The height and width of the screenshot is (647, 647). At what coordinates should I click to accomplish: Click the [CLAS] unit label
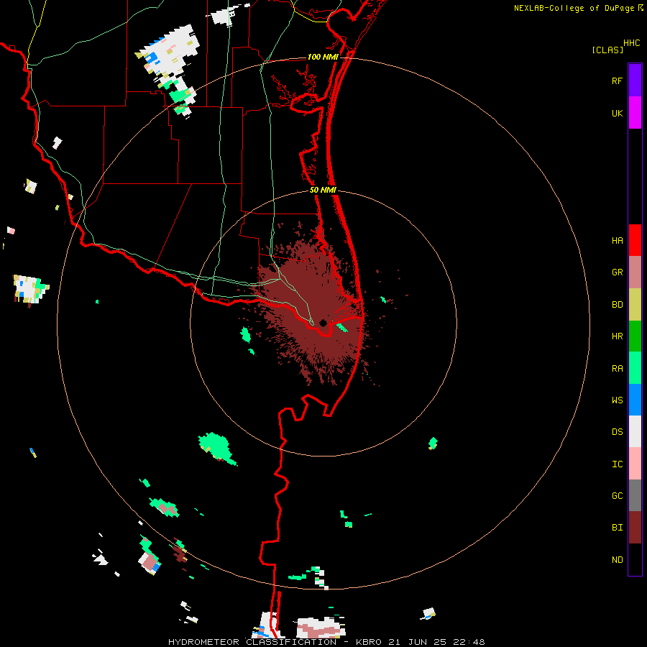[x=607, y=50]
